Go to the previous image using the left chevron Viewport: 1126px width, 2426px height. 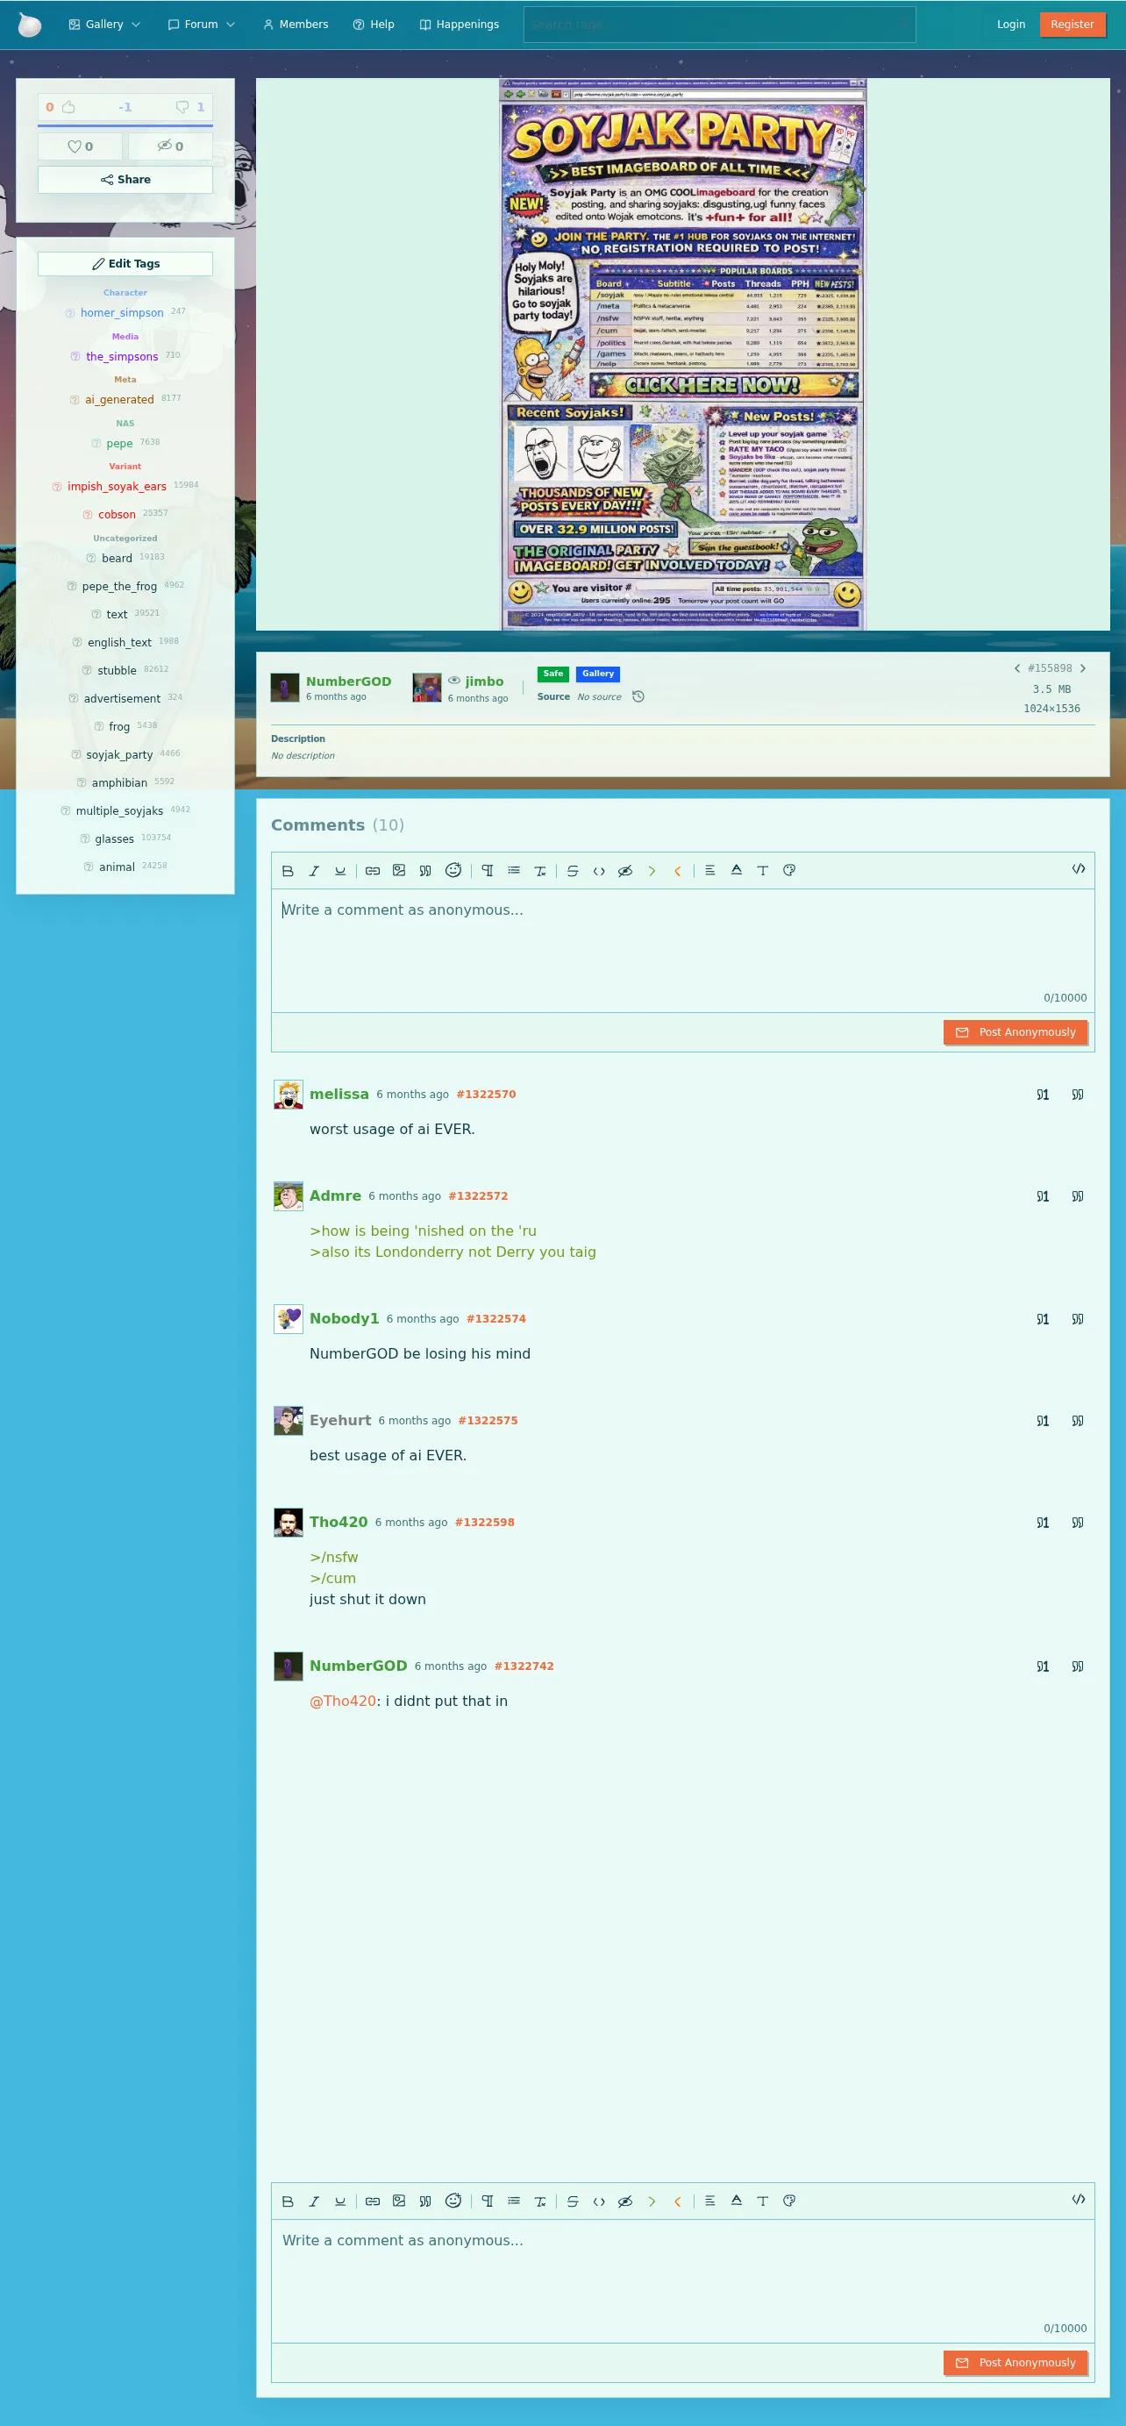[x=1016, y=667]
